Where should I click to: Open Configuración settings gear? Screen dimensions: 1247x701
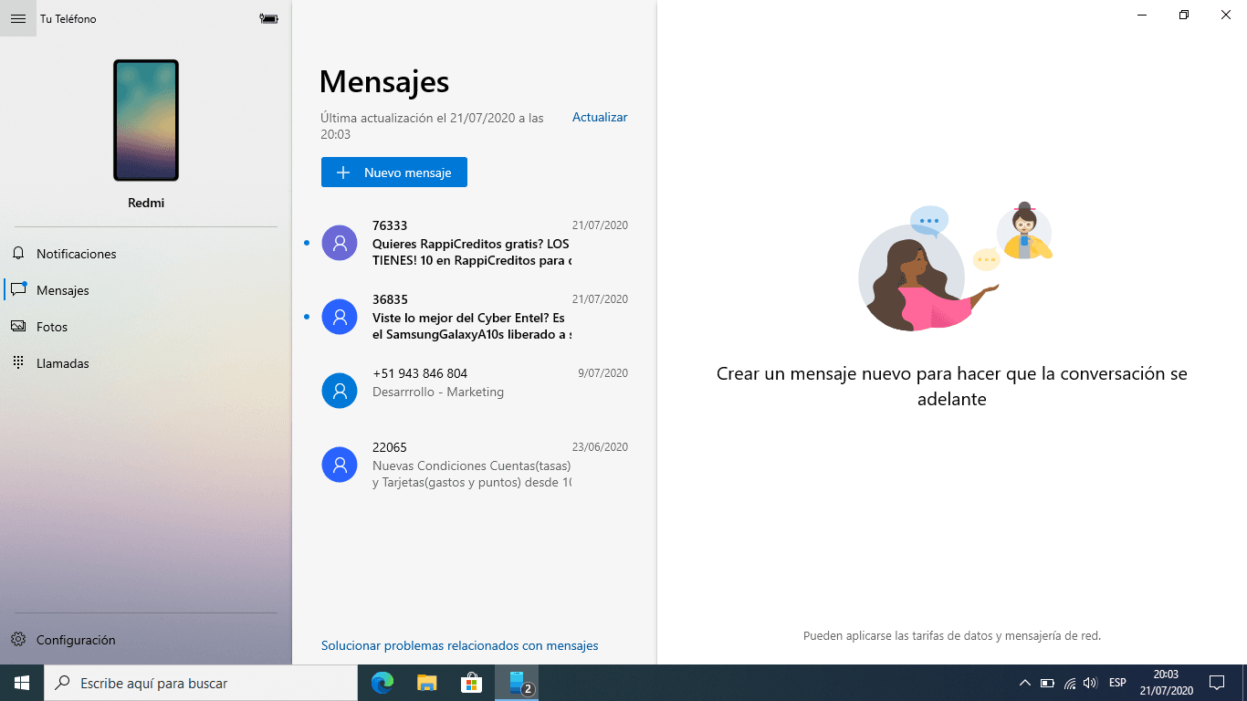[x=76, y=640]
